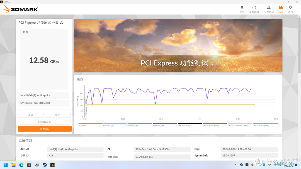Click the 12.58 GB/s score value

(44, 60)
